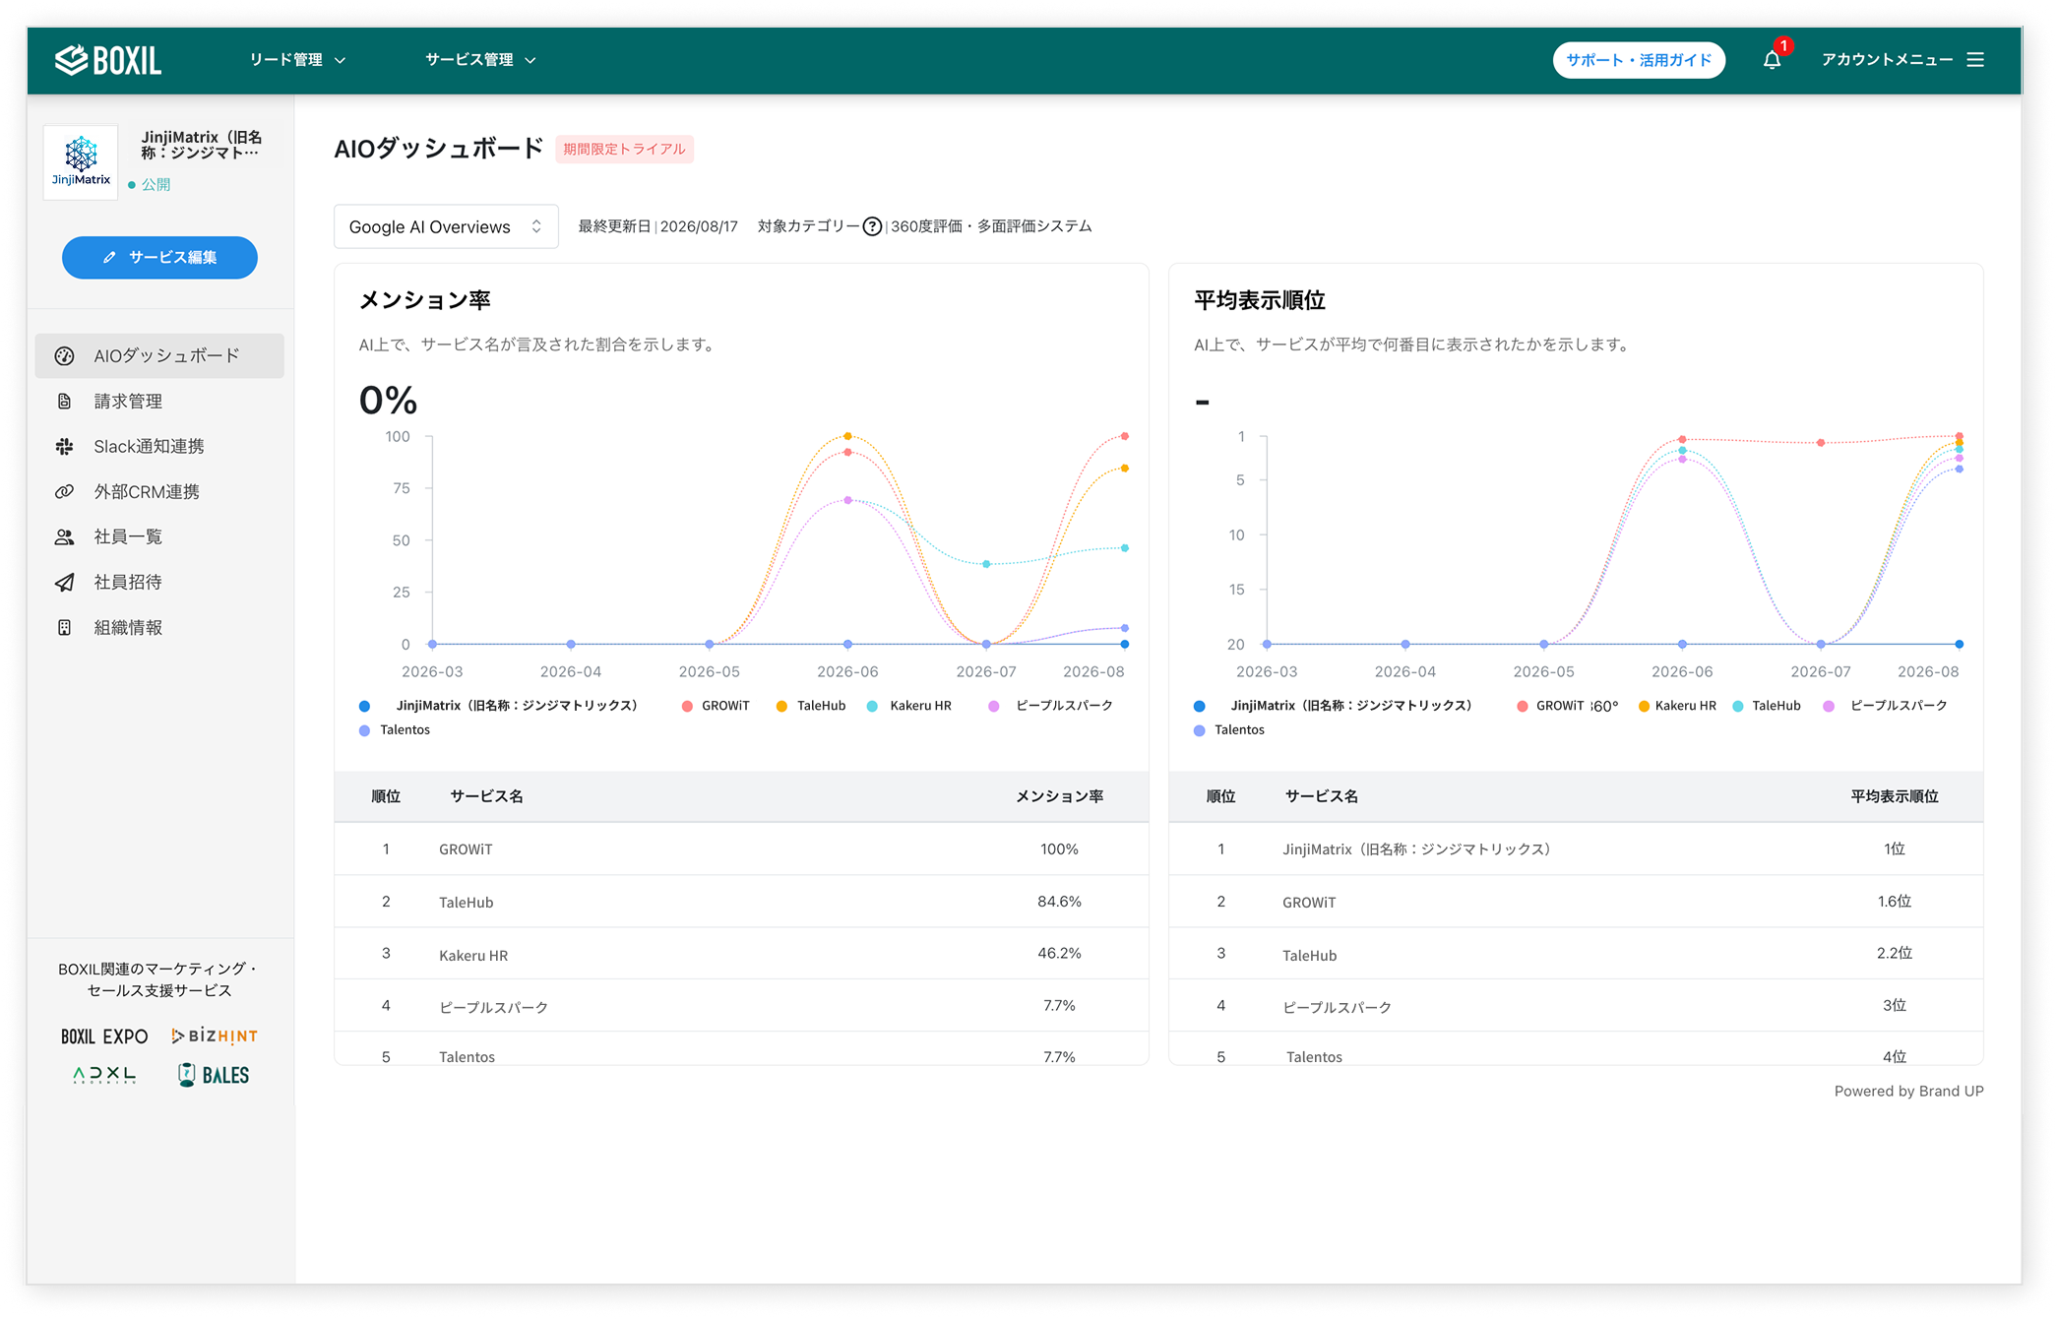Click GROWiT row in メンション率 table
The image size is (2057, 1319).
tap(741, 849)
